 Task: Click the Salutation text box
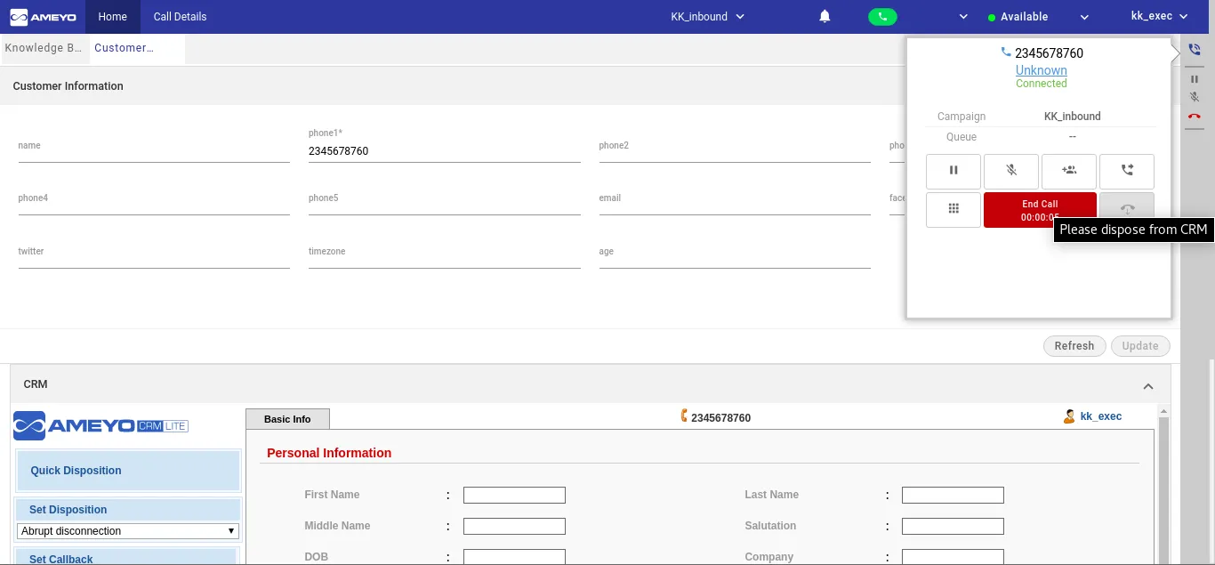click(x=953, y=527)
